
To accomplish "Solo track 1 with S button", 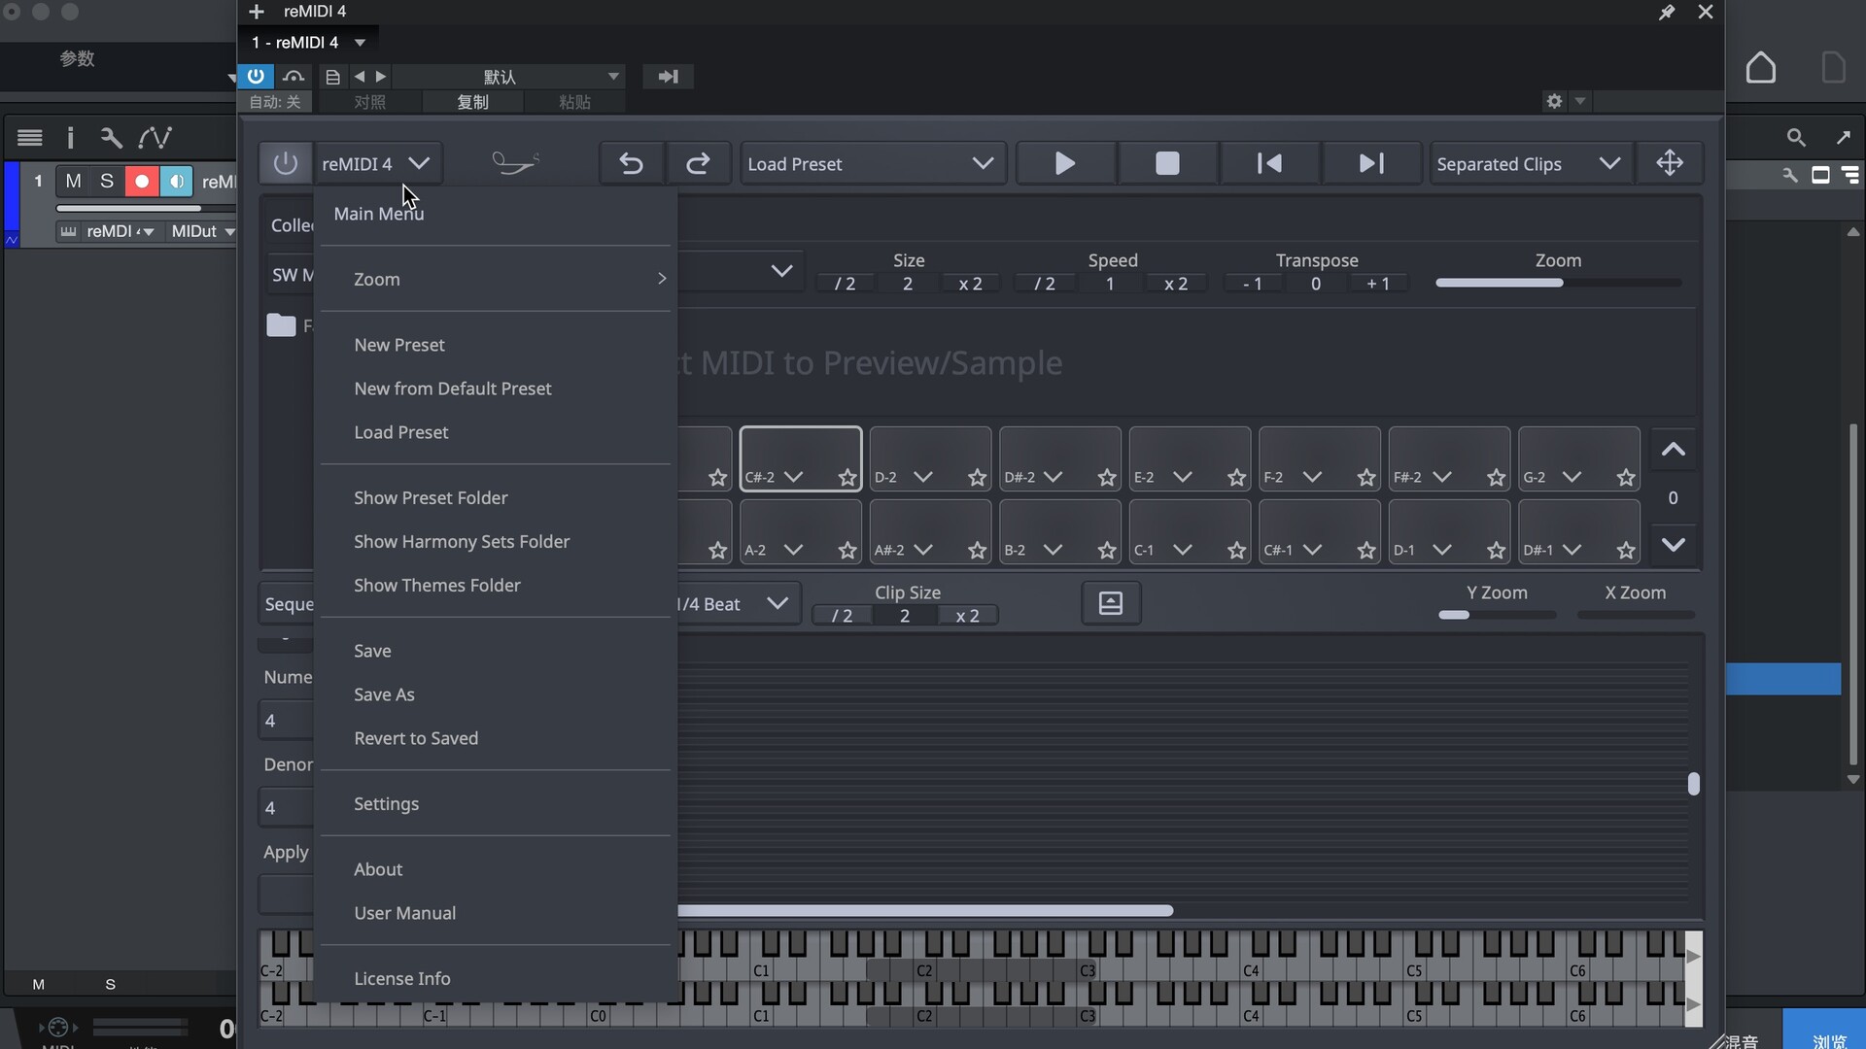I will (107, 181).
